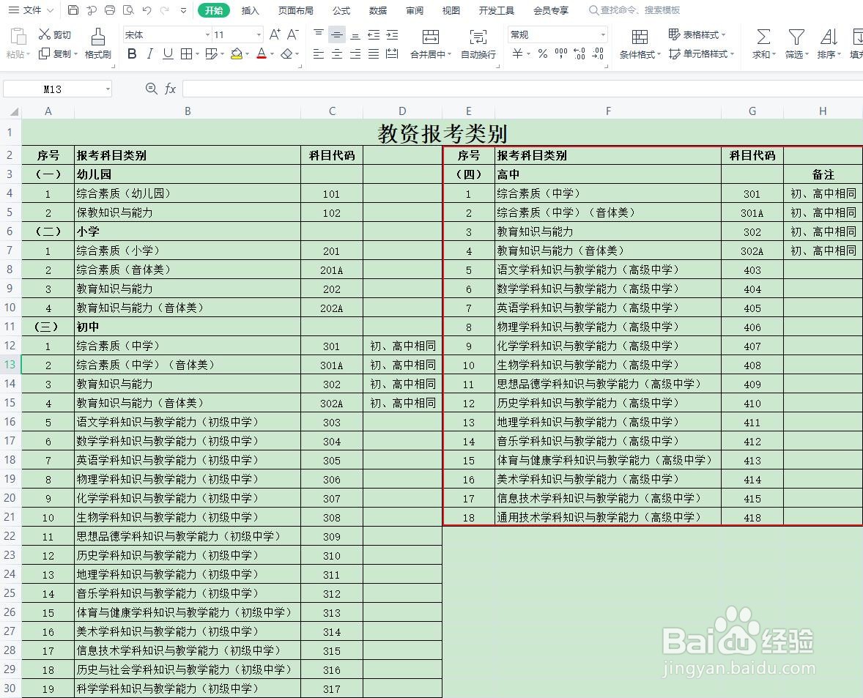Click the increase decimal places icon

pyautogui.click(x=579, y=54)
